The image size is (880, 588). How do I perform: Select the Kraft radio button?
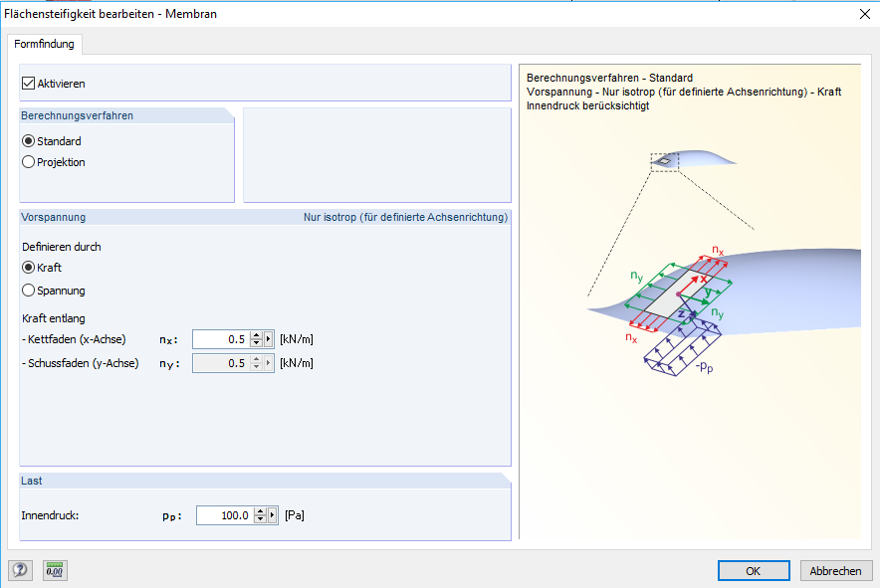coord(30,267)
